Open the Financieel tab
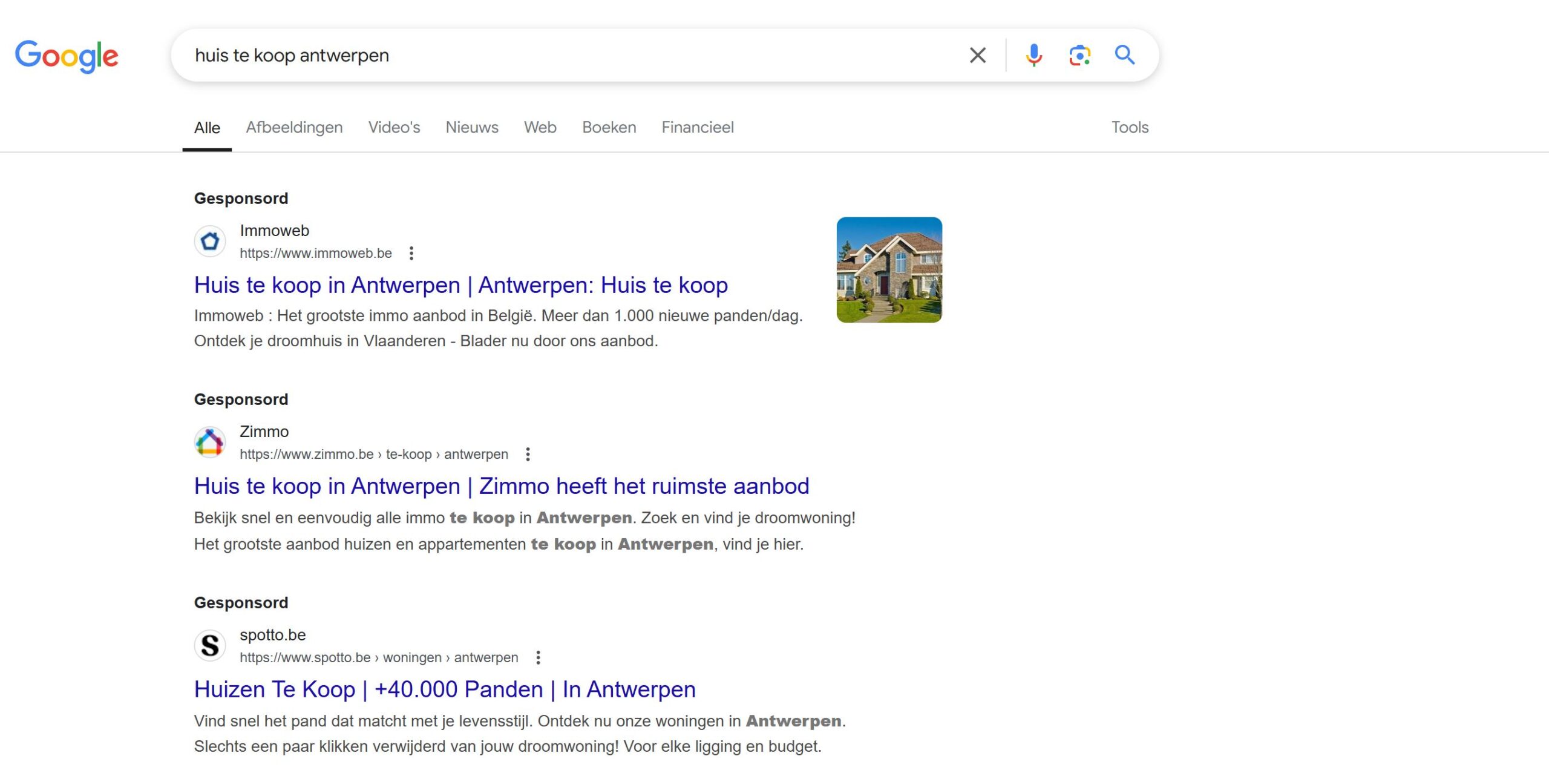Screen dimensions: 1549x773 click(698, 128)
